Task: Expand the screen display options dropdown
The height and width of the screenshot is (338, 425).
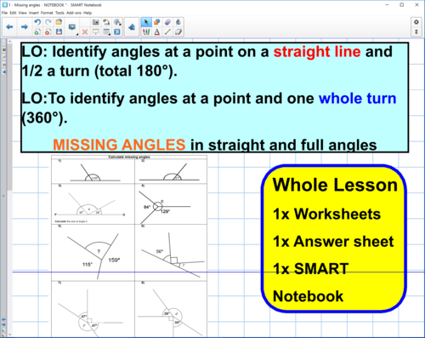Action: (72, 27)
